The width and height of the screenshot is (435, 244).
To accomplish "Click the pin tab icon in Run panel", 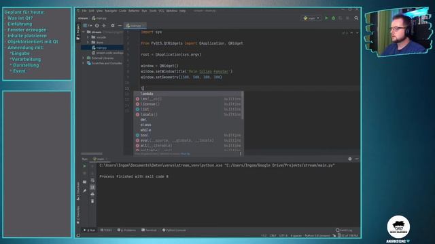I will [x=84, y=191].
